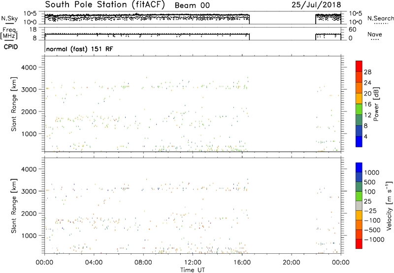This screenshot has height=273, width=394.
Task: Click the 'N.Search' legend label
Action: [380, 18]
